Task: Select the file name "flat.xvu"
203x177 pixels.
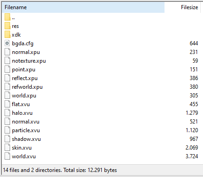Action: (21, 104)
